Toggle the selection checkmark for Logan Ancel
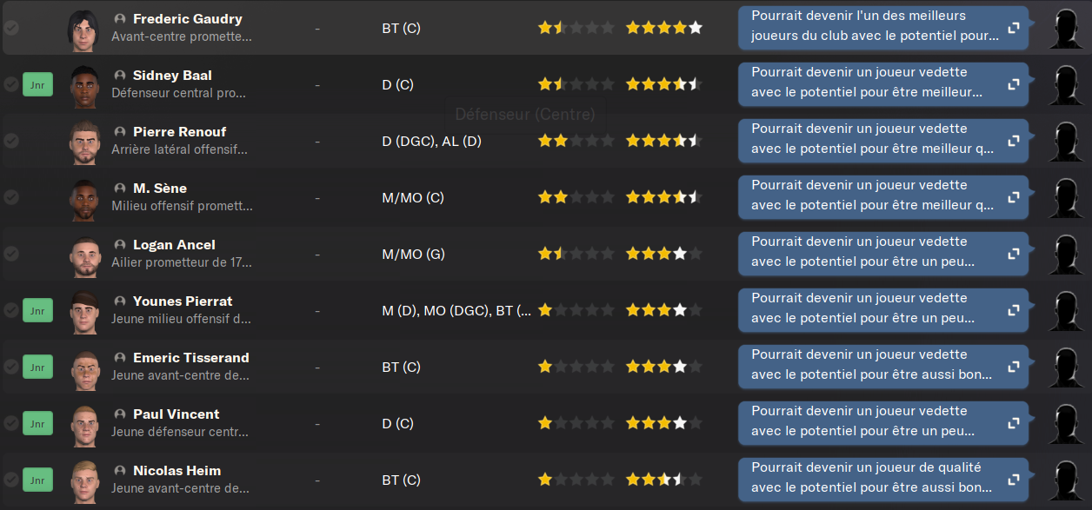1092x510 pixels. pyautogui.click(x=11, y=254)
